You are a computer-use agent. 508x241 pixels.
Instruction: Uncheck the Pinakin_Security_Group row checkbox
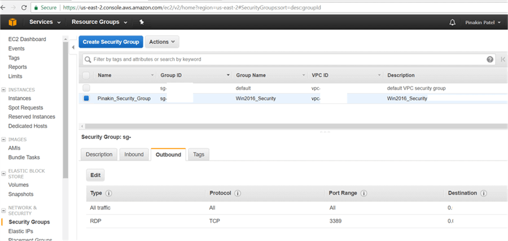pyautogui.click(x=86, y=99)
